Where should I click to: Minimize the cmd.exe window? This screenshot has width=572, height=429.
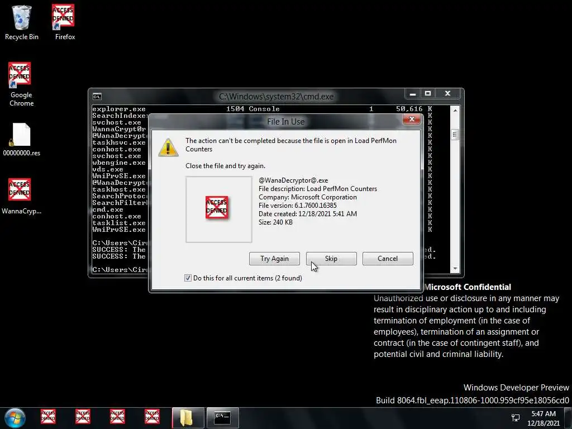(x=413, y=94)
